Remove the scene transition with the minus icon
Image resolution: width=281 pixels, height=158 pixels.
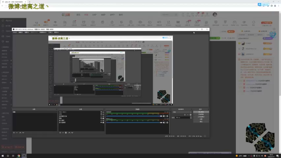point(188,115)
